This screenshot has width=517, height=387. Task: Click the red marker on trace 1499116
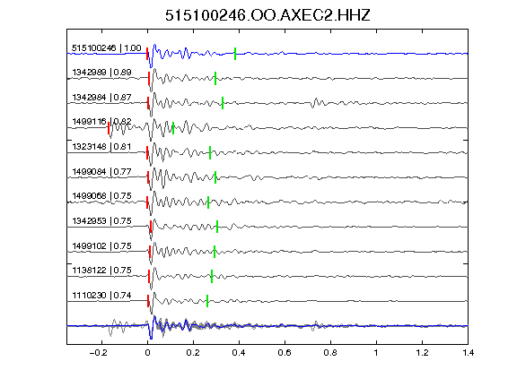point(109,128)
